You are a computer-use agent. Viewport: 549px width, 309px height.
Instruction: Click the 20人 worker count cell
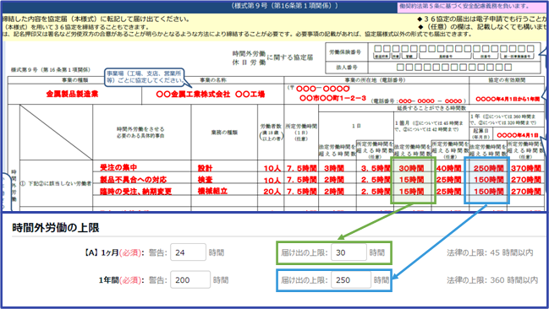point(272,192)
